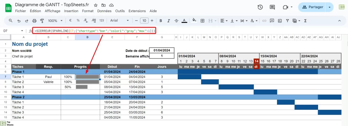The width and height of the screenshot is (348, 126).
Task: Click the font size field showing 10
Action: [144, 21]
